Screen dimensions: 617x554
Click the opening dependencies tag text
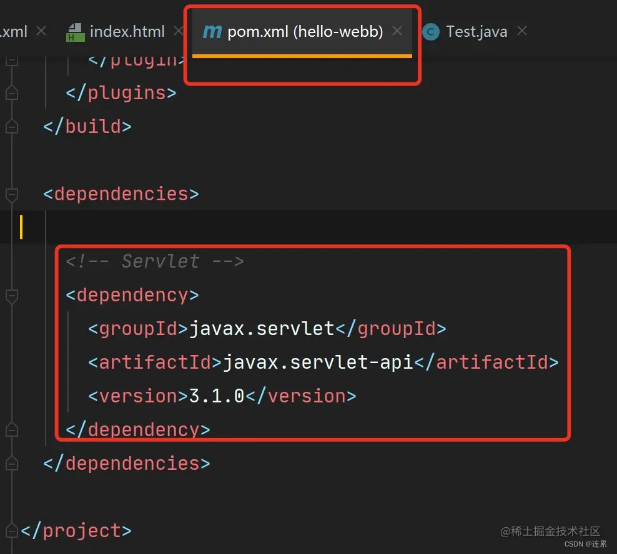121,194
